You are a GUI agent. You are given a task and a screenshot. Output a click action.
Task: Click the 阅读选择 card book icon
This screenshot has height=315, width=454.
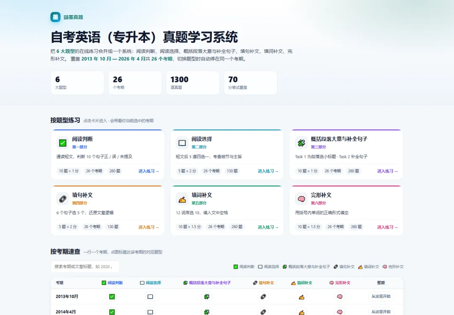click(182, 143)
